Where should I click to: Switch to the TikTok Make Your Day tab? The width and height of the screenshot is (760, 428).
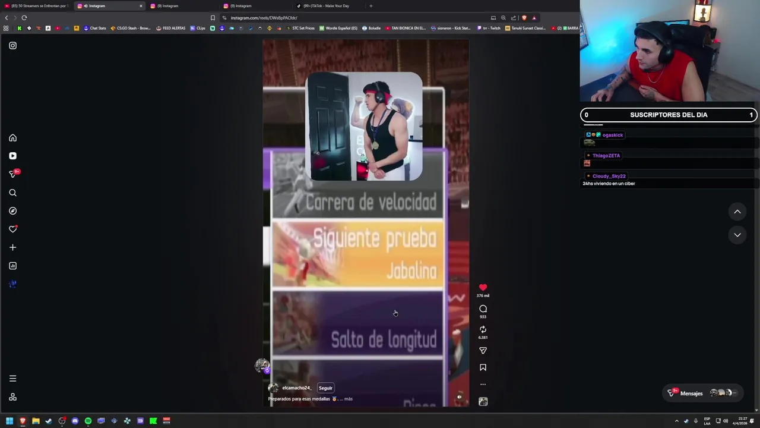[330, 6]
